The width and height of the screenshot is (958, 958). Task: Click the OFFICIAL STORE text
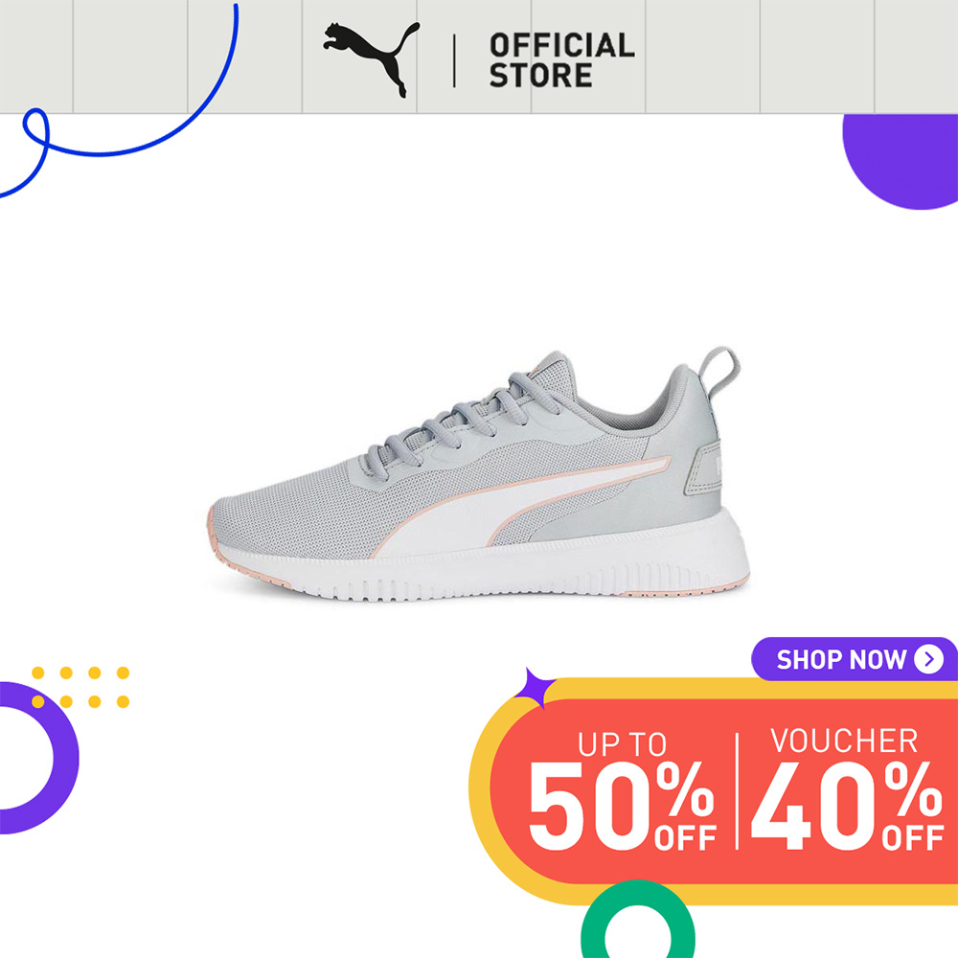pos(561,60)
